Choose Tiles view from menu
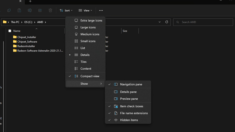The image size is (235, 132). (83, 62)
